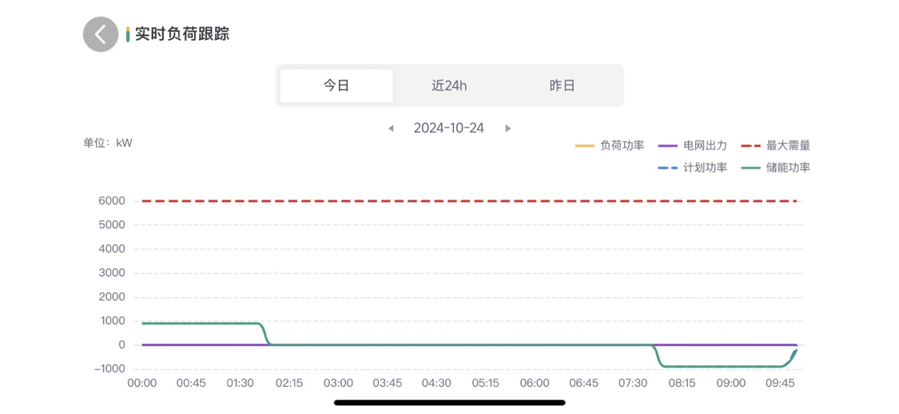Go to previous date with left arrow

coord(391,128)
